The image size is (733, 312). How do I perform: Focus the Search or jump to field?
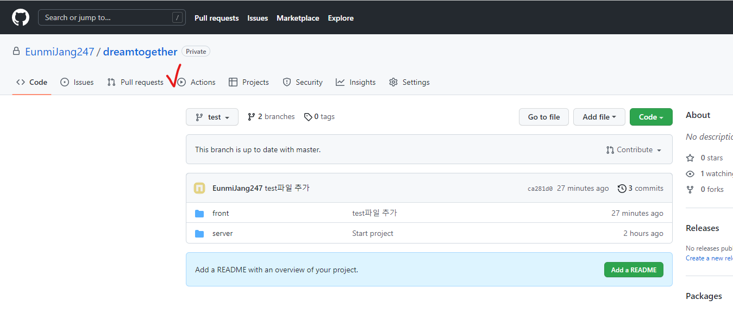point(111,17)
